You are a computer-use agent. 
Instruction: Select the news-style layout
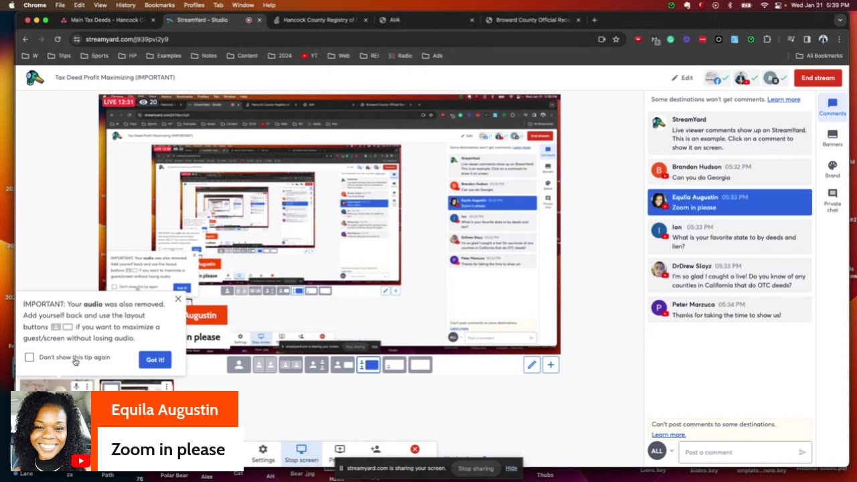317,365
